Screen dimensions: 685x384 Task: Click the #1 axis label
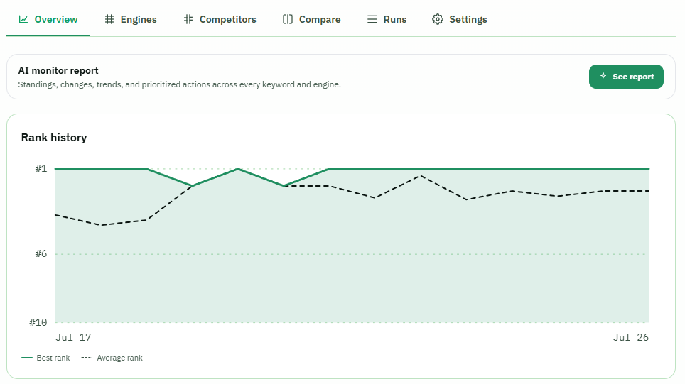[41, 168]
